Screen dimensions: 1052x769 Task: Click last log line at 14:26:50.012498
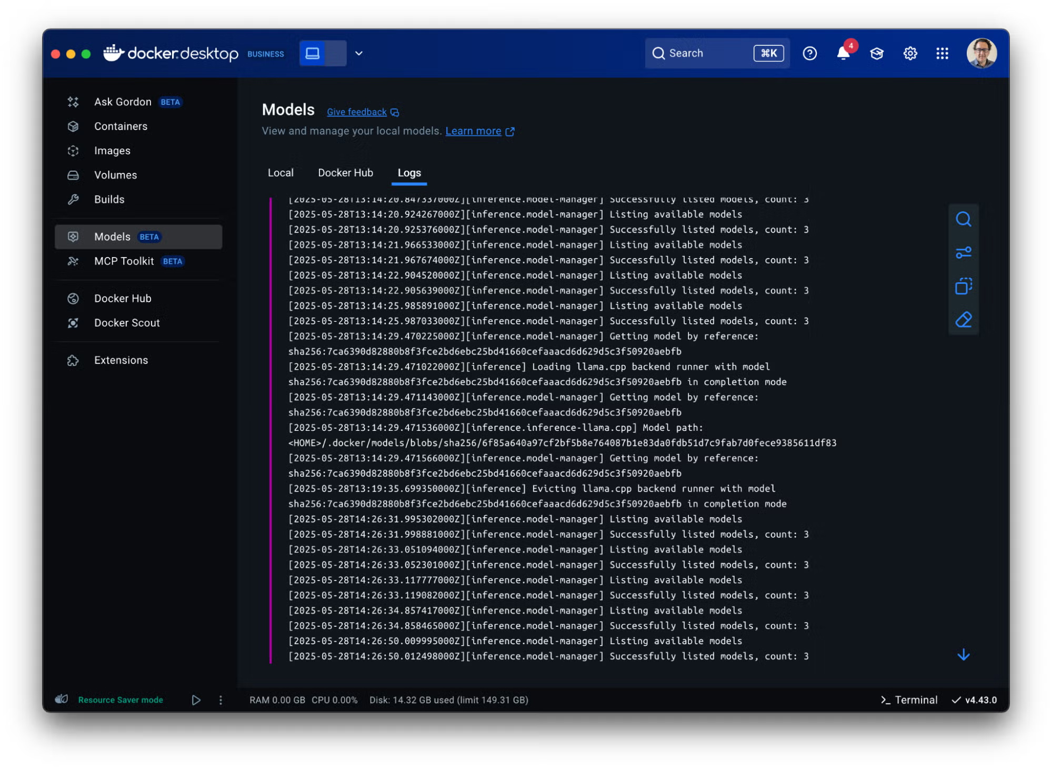(548, 656)
